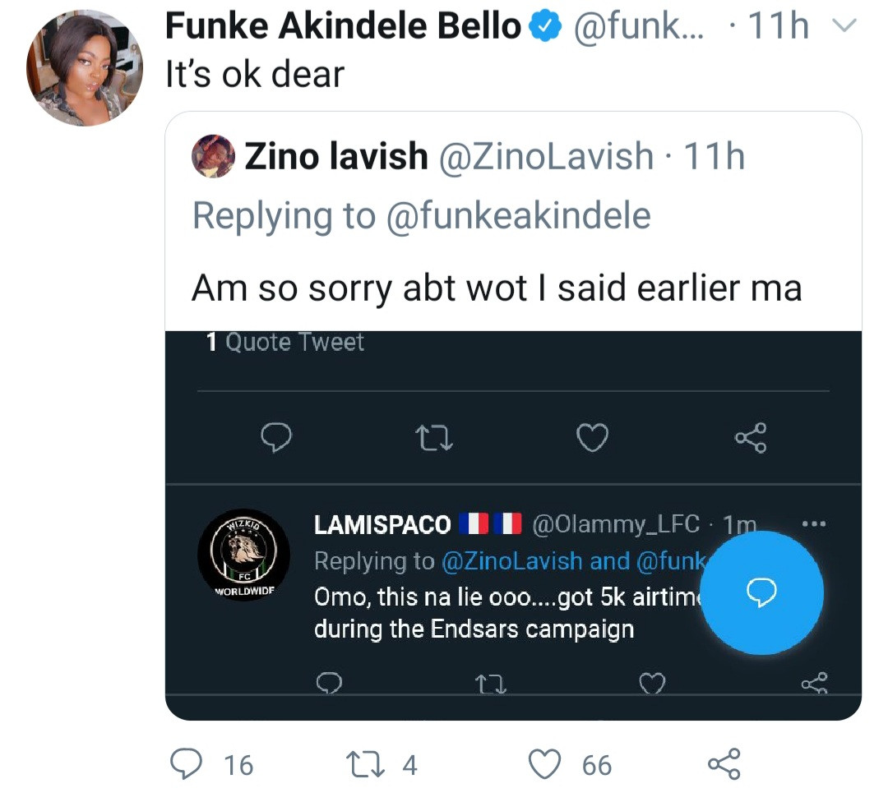888x788 pixels.
Task: Open Funke Akindele Bello's display name
Action: pyautogui.click(x=343, y=27)
